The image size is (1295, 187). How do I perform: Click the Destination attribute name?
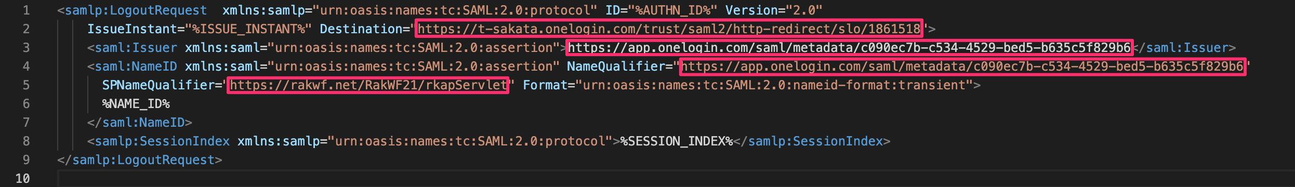pyautogui.click(x=361, y=29)
